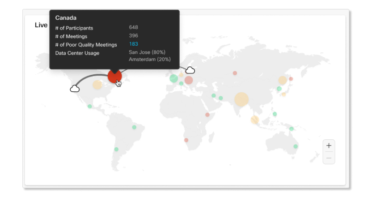Click the San Jose (80%) entry
This screenshot has width=372, height=197.
coord(147,52)
